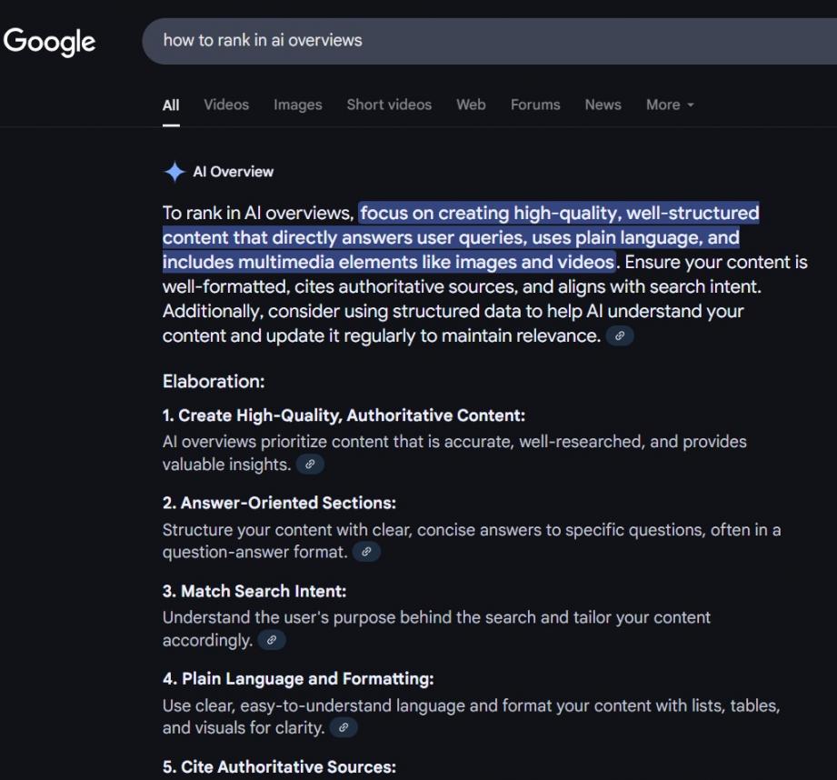Select the All results tab
Viewport: 837px width, 780px height.
tap(171, 105)
